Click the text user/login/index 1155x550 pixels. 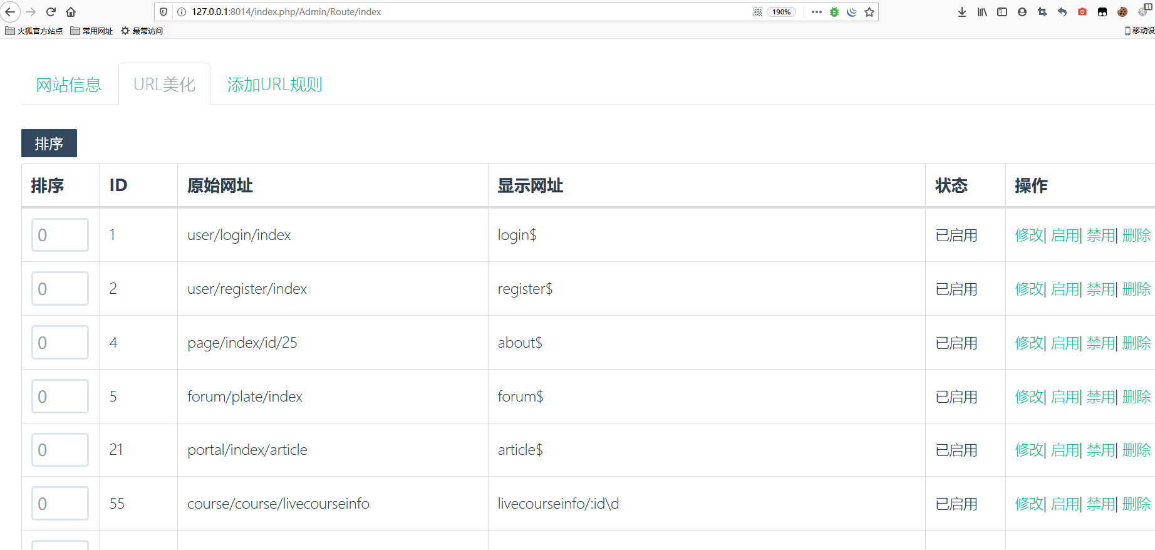(239, 235)
